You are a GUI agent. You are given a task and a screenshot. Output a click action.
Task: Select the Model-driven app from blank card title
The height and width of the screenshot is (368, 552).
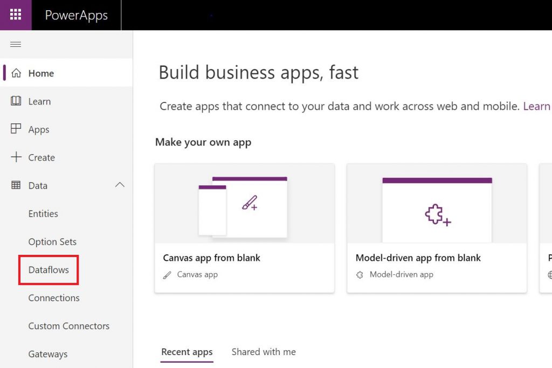[x=418, y=258]
